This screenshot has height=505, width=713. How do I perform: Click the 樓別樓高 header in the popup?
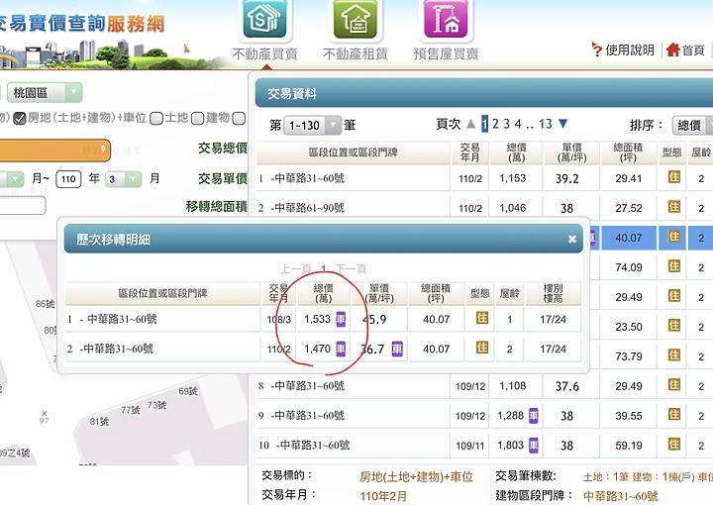tap(553, 293)
